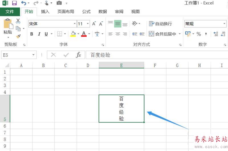Click the Format Painter brush icon
The width and height of the screenshot is (228, 151).
tap(18, 36)
